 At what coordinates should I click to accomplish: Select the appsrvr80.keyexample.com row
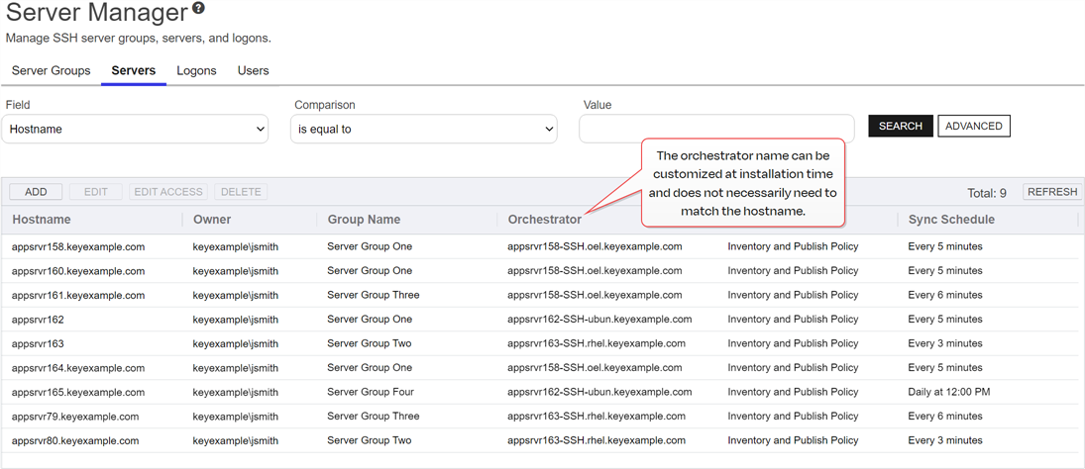[x=75, y=440]
